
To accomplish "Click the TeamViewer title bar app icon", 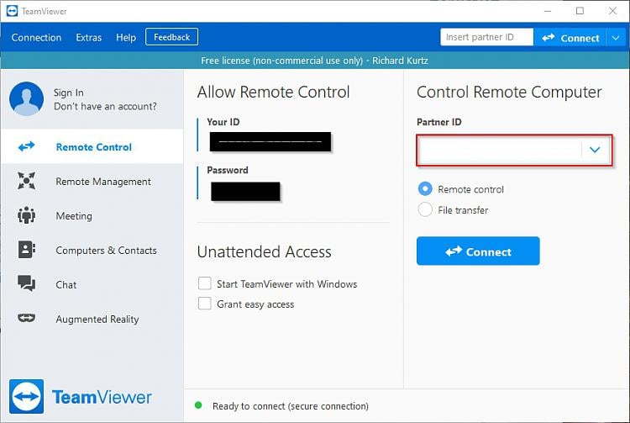I will point(12,11).
